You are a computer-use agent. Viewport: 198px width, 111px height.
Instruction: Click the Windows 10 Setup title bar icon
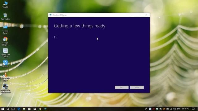50,15
